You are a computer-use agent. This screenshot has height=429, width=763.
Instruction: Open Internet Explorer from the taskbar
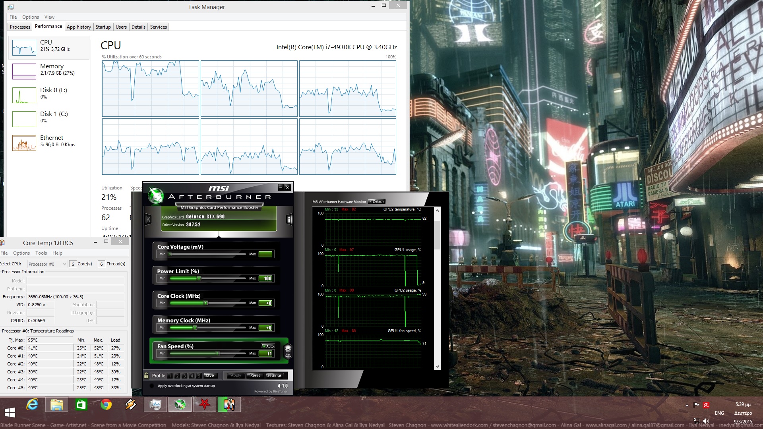32,405
